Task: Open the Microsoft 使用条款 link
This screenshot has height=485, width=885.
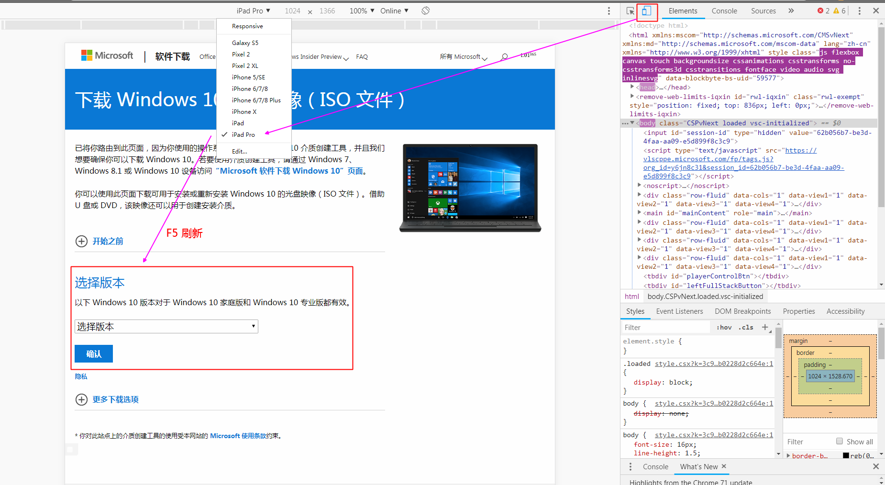Action: click(238, 436)
